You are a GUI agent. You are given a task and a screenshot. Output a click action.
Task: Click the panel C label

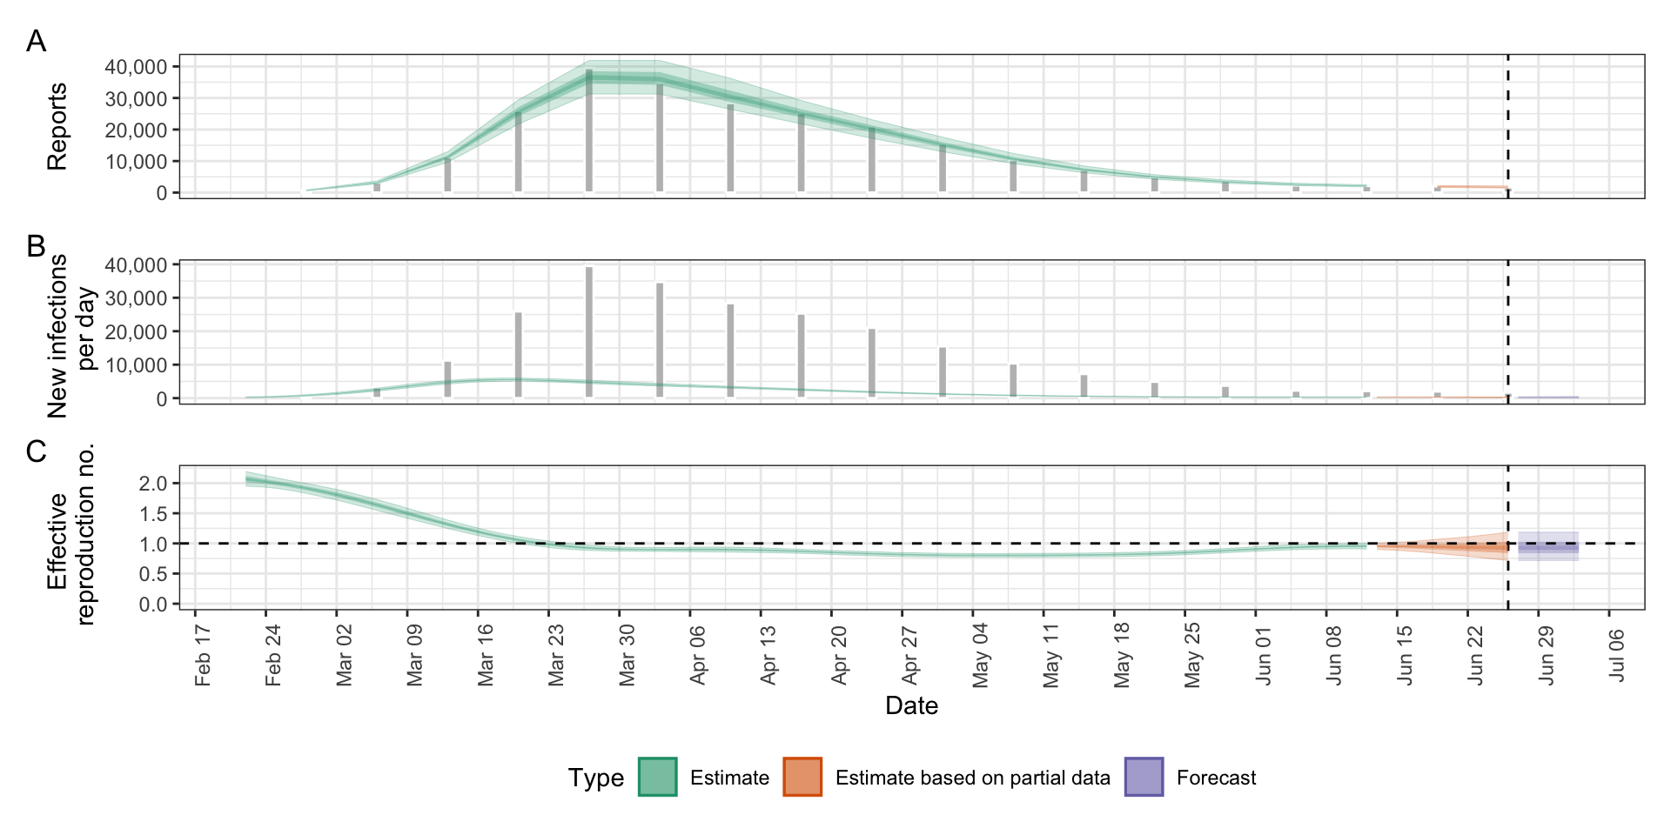click(x=36, y=451)
